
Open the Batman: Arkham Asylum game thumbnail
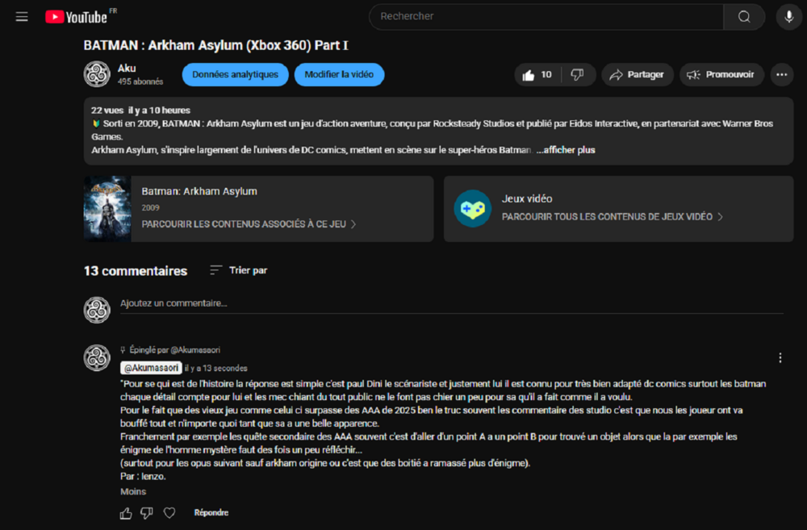(x=107, y=209)
